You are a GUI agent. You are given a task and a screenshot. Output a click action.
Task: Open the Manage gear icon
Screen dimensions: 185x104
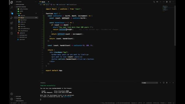[12, 99]
